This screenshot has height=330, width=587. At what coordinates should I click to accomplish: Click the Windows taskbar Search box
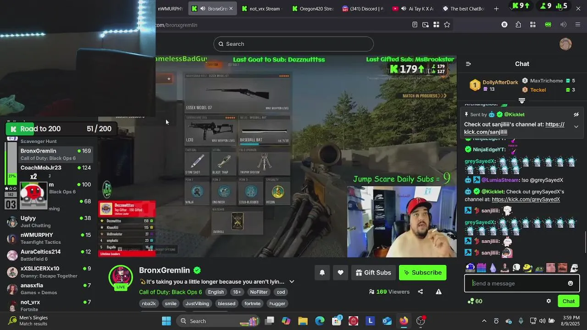pyautogui.click(x=217, y=321)
